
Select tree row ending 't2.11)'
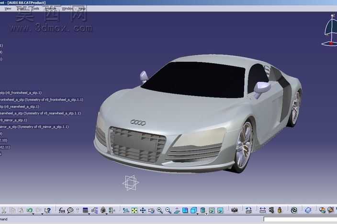click(5, 147)
